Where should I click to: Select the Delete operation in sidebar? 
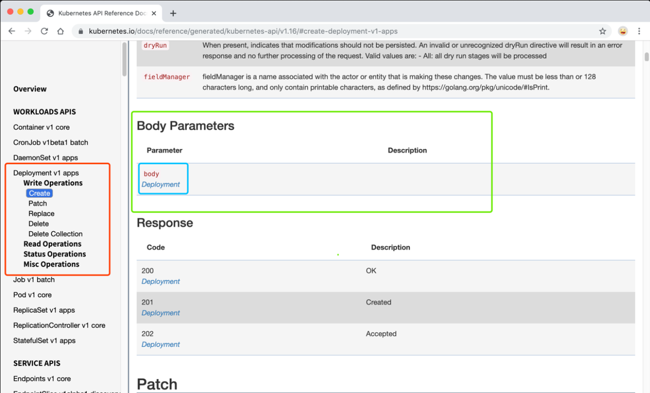[x=38, y=224]
